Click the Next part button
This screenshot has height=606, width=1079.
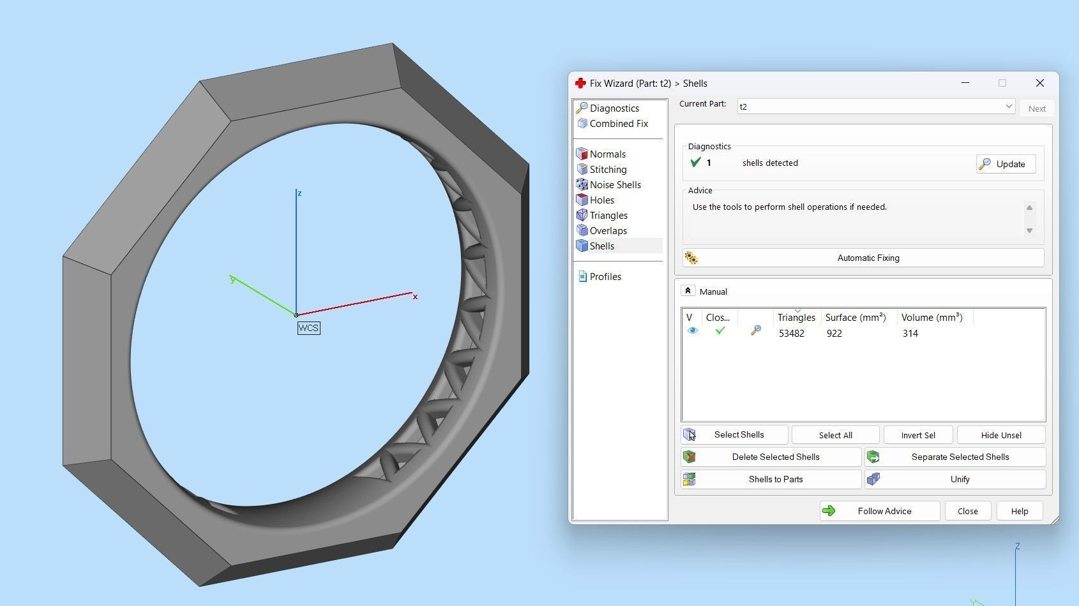[x=1037, y=108]
